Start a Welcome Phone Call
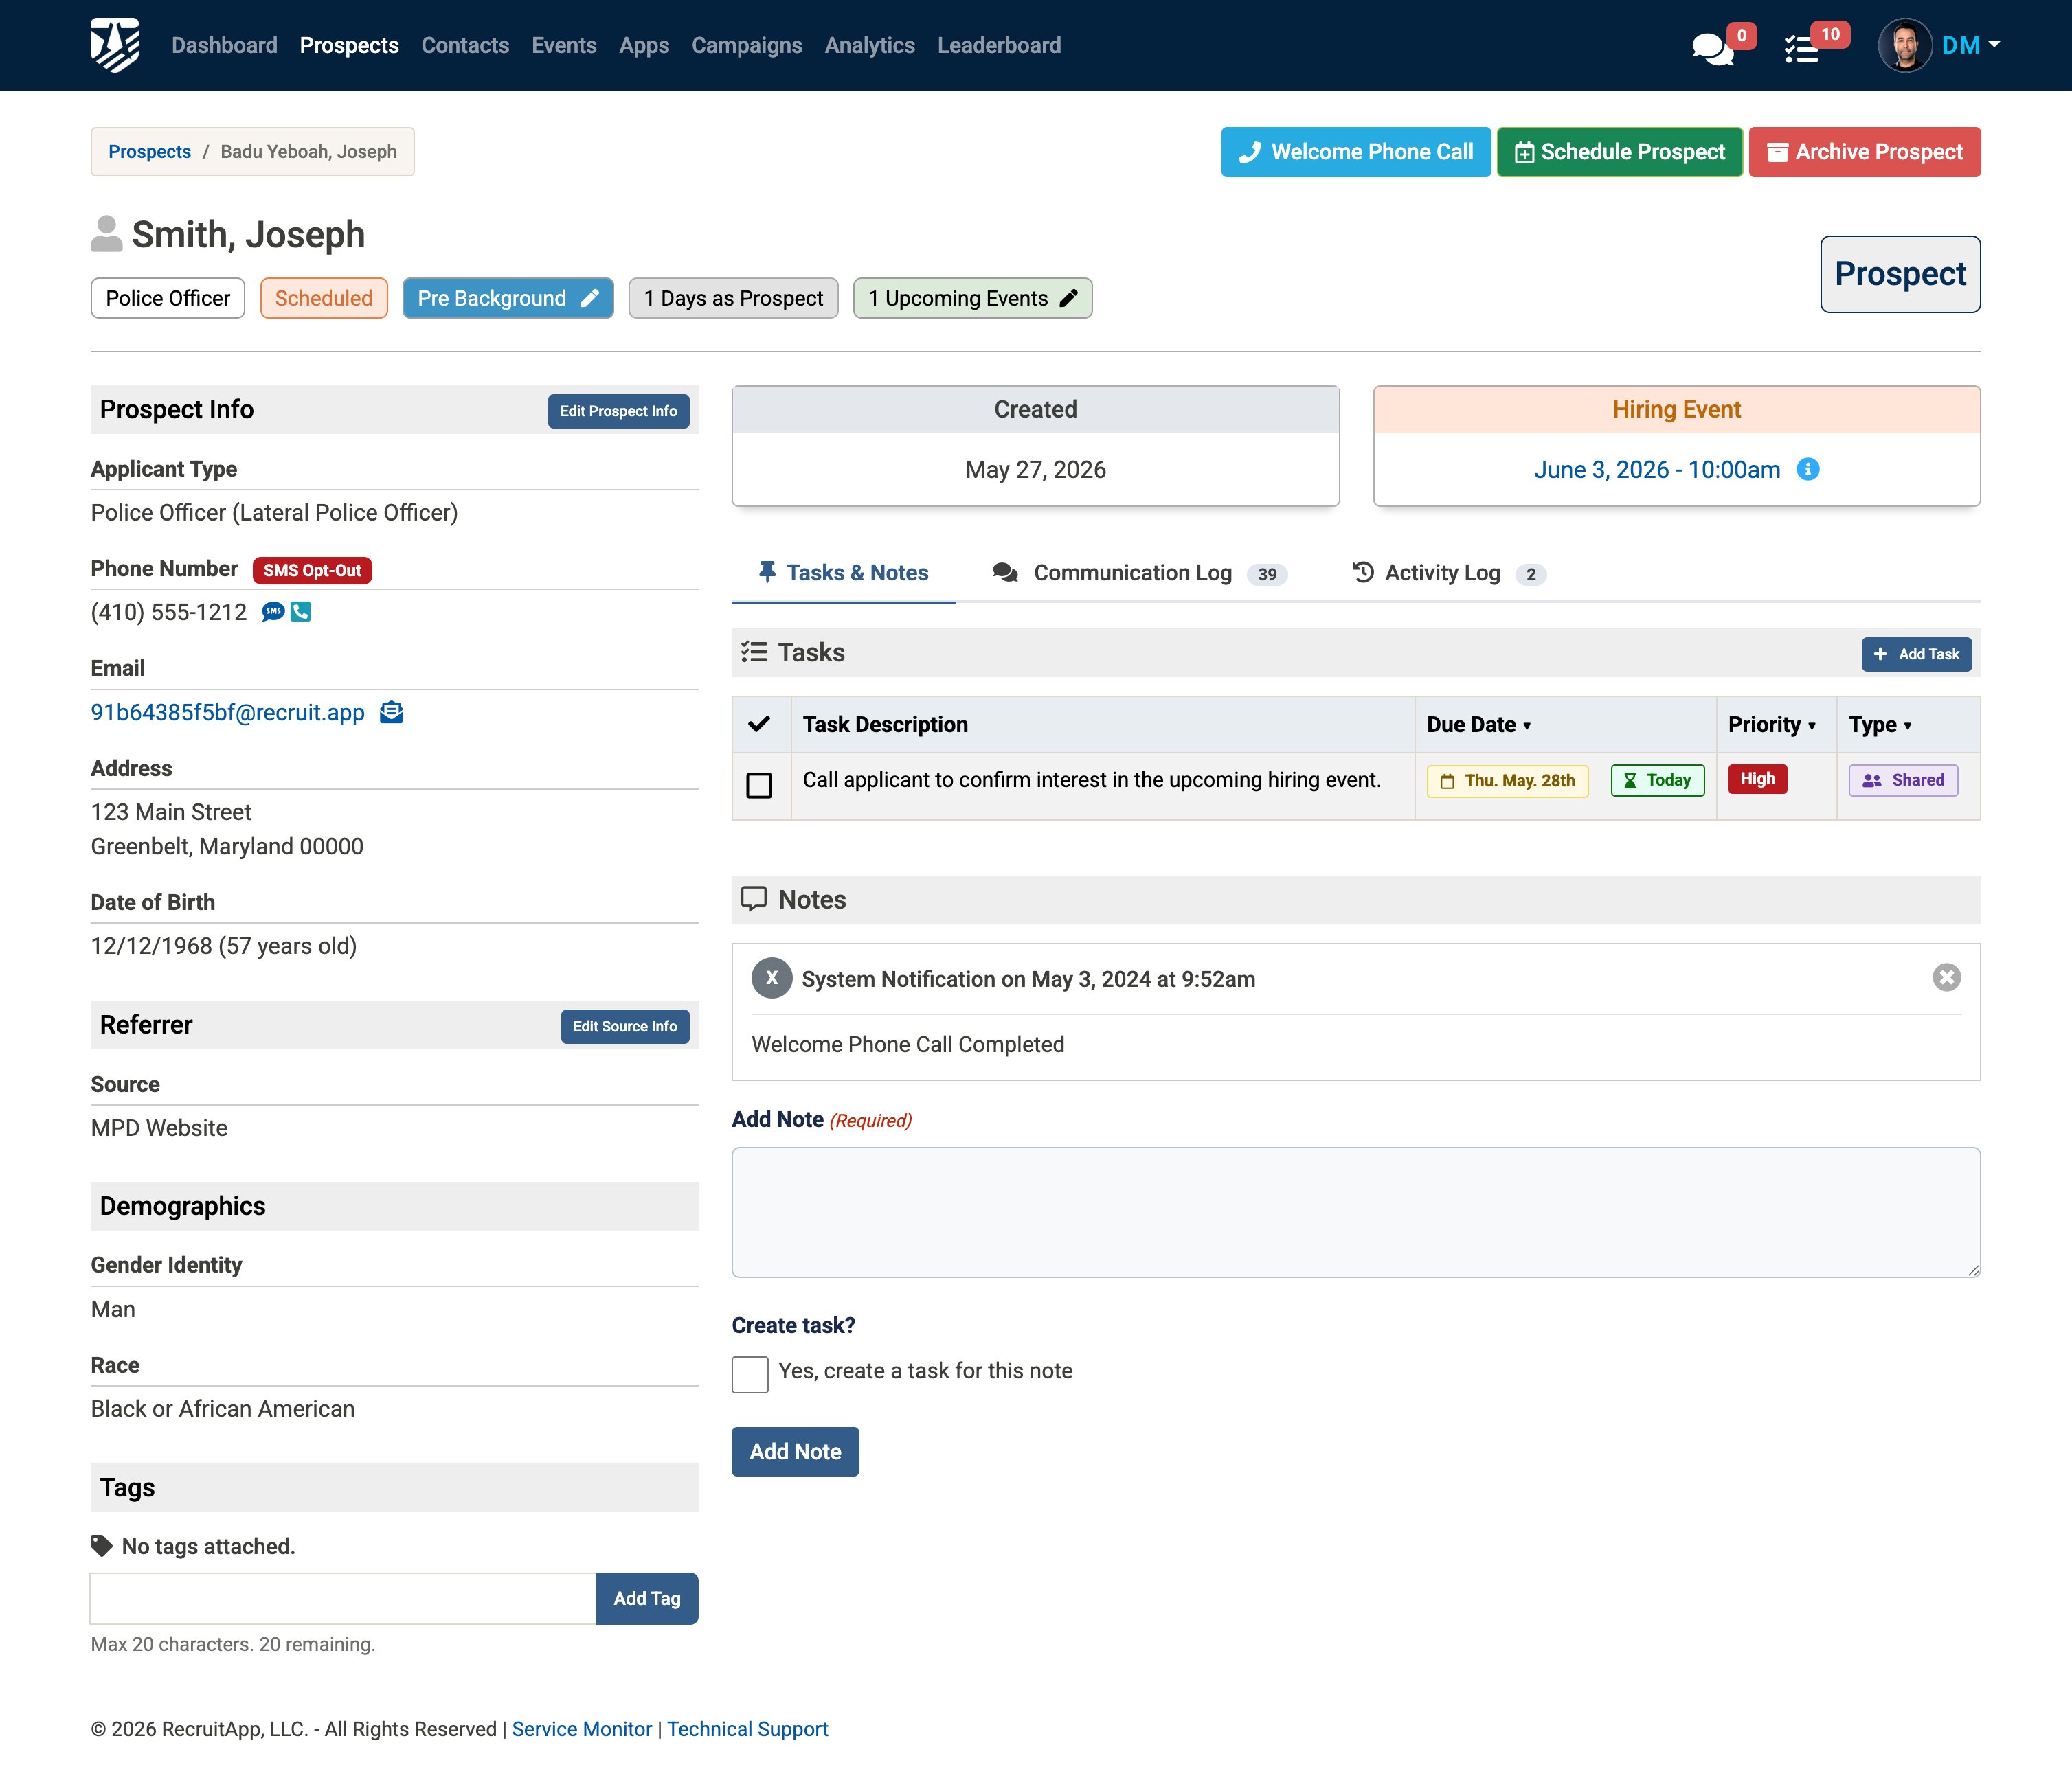The image size is (2072, 1767). (x=1356, y=152)
